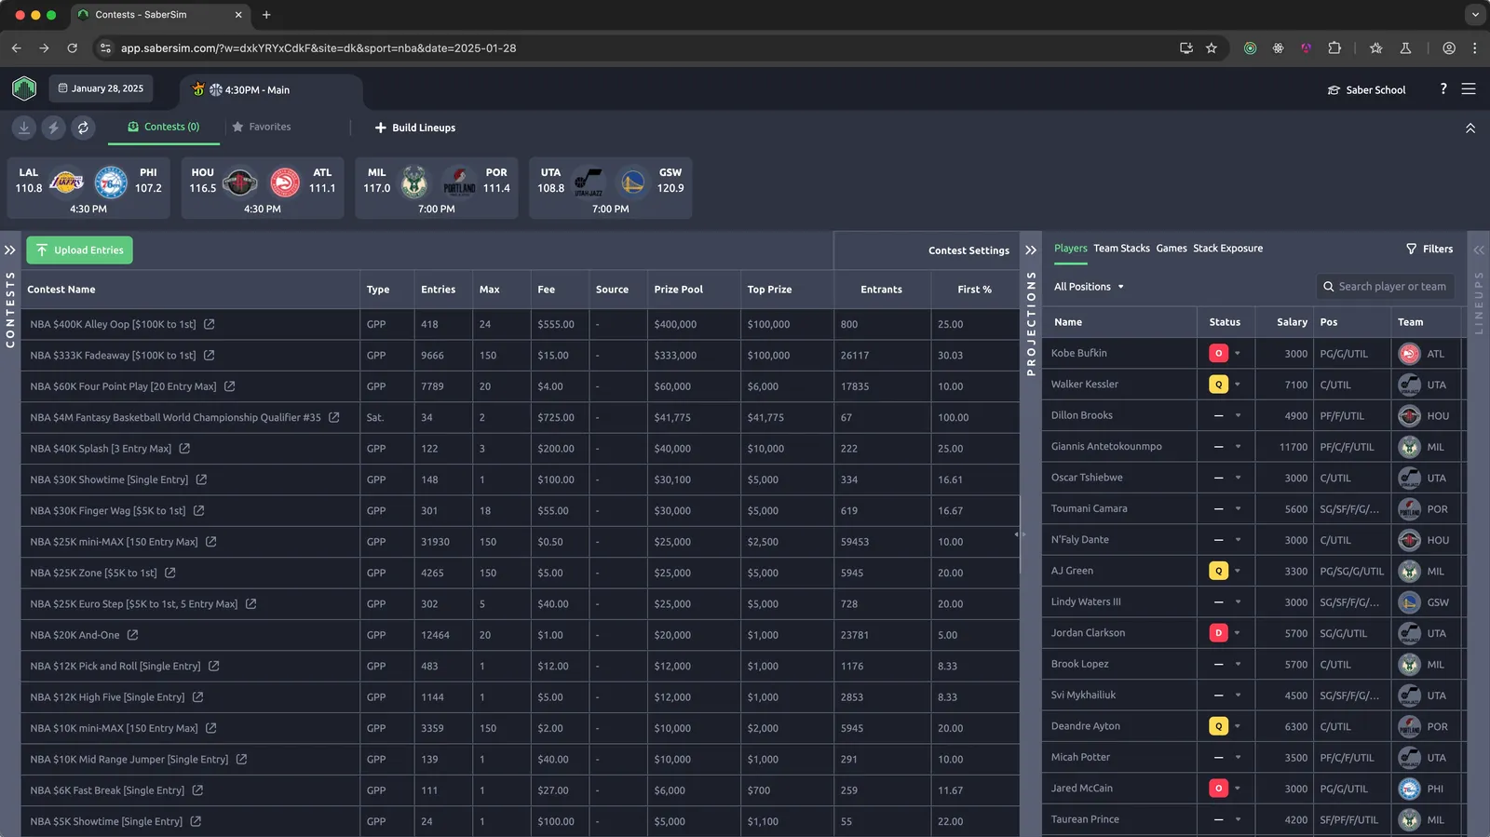Switch to the Games tab

click(x=1172, y=249)
